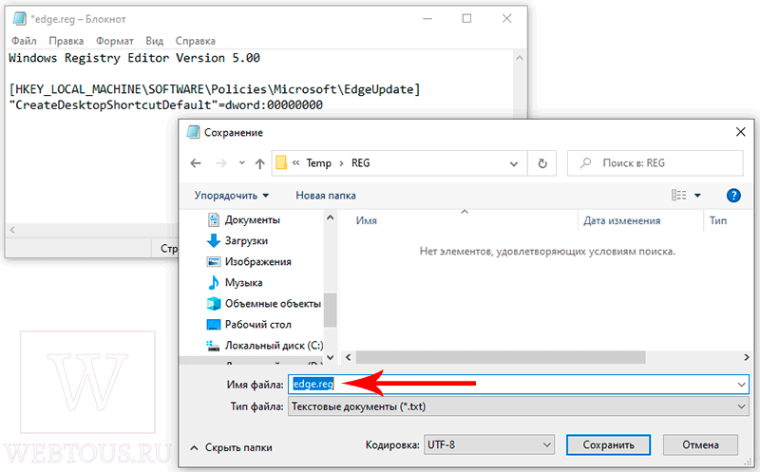Refresh the REG folder view
Image resolution: width=760 pixels, height=472 pixels.
click(542, 163)
